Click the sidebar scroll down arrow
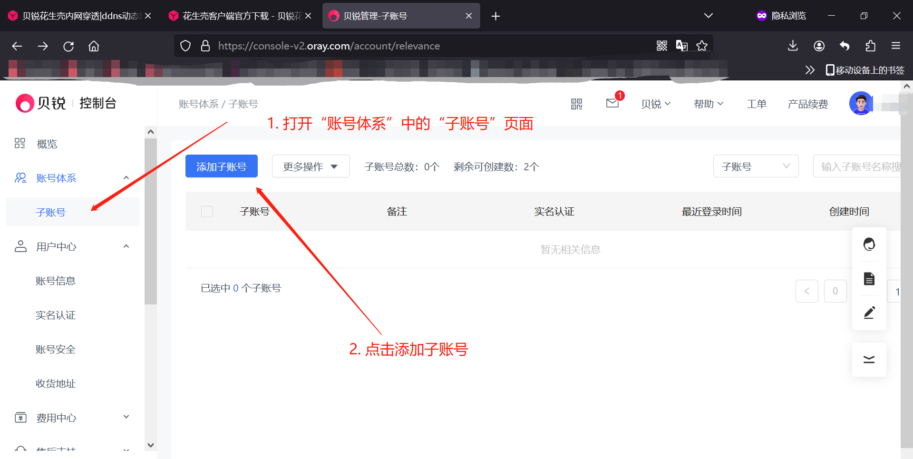 click(151, 445)
